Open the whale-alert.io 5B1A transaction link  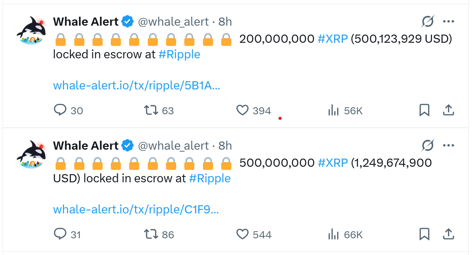pyautogui.click(x=136, y=86)
